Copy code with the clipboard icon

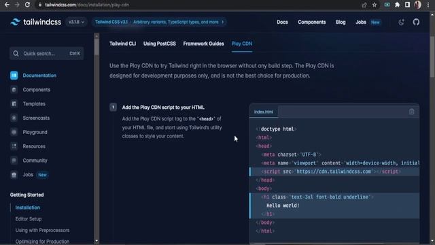pyautogui.click(x=411, y=112)
